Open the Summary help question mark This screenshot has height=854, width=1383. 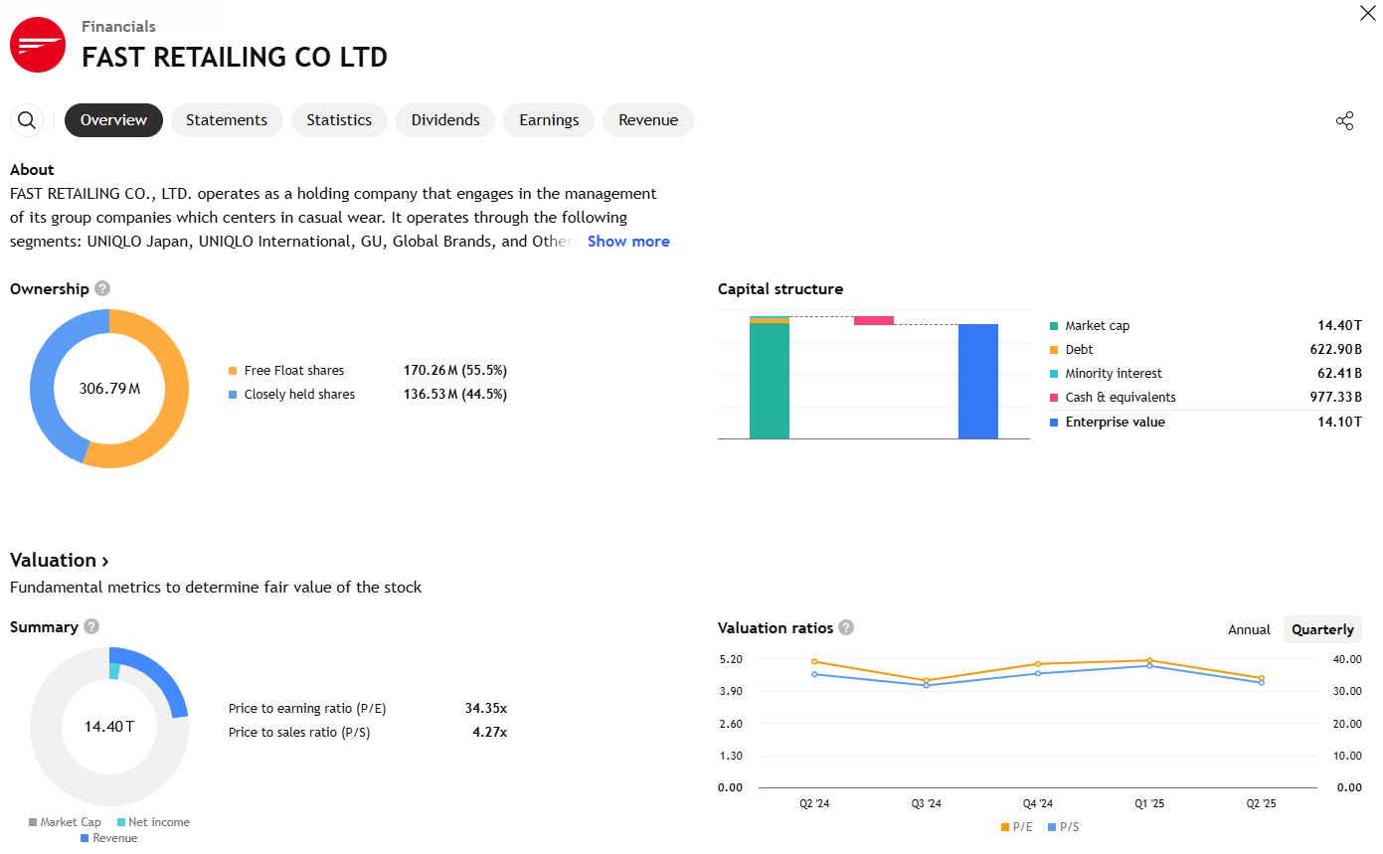(91, 626)
